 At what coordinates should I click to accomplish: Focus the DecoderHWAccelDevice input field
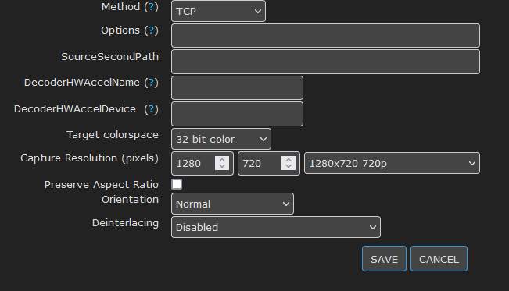click(237, 114)
